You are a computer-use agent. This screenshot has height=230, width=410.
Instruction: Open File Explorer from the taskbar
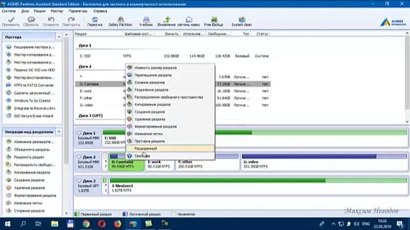coord(54,224)
